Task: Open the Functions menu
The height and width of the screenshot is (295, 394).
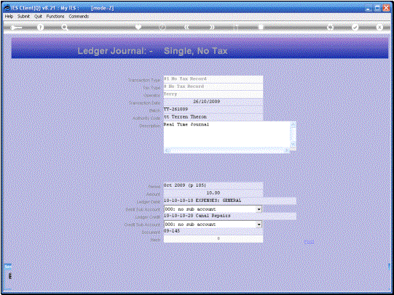Action: tap(55, 16)
